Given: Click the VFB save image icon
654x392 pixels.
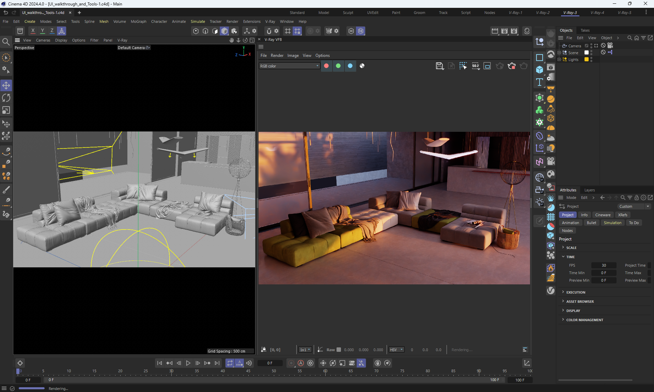Looking at the screenshot, I should pos(439,66).
